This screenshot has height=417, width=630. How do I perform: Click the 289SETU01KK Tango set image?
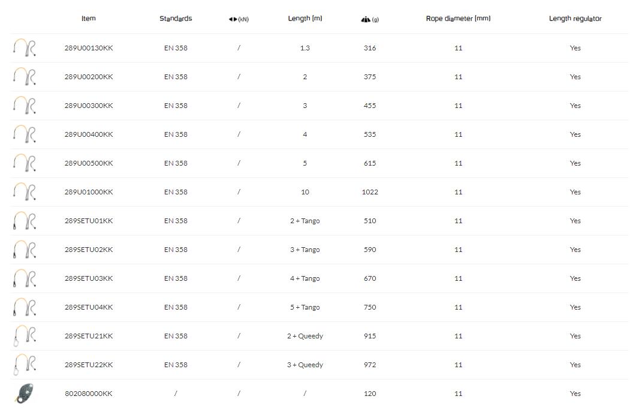(24, 221)
